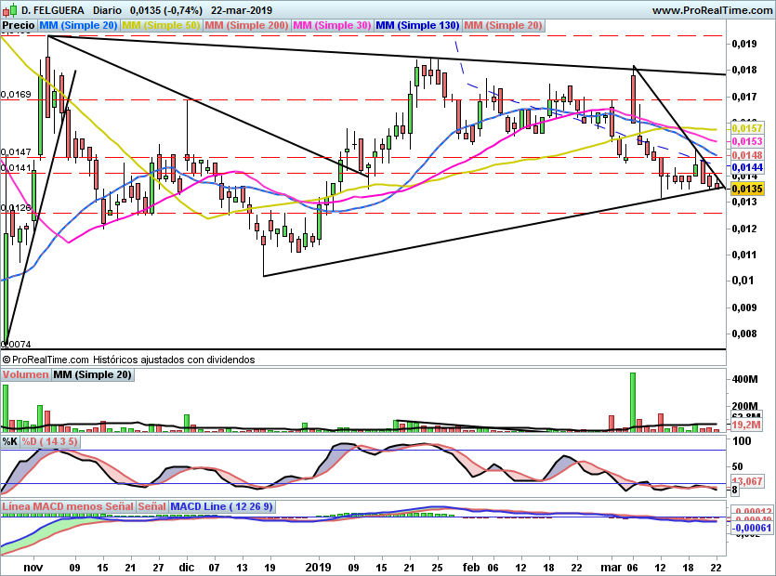This screenshot has height=576, width=776.
Task: Select MM (Simple 20) in the Volumen panel
Action: click(x=92, y=375)
